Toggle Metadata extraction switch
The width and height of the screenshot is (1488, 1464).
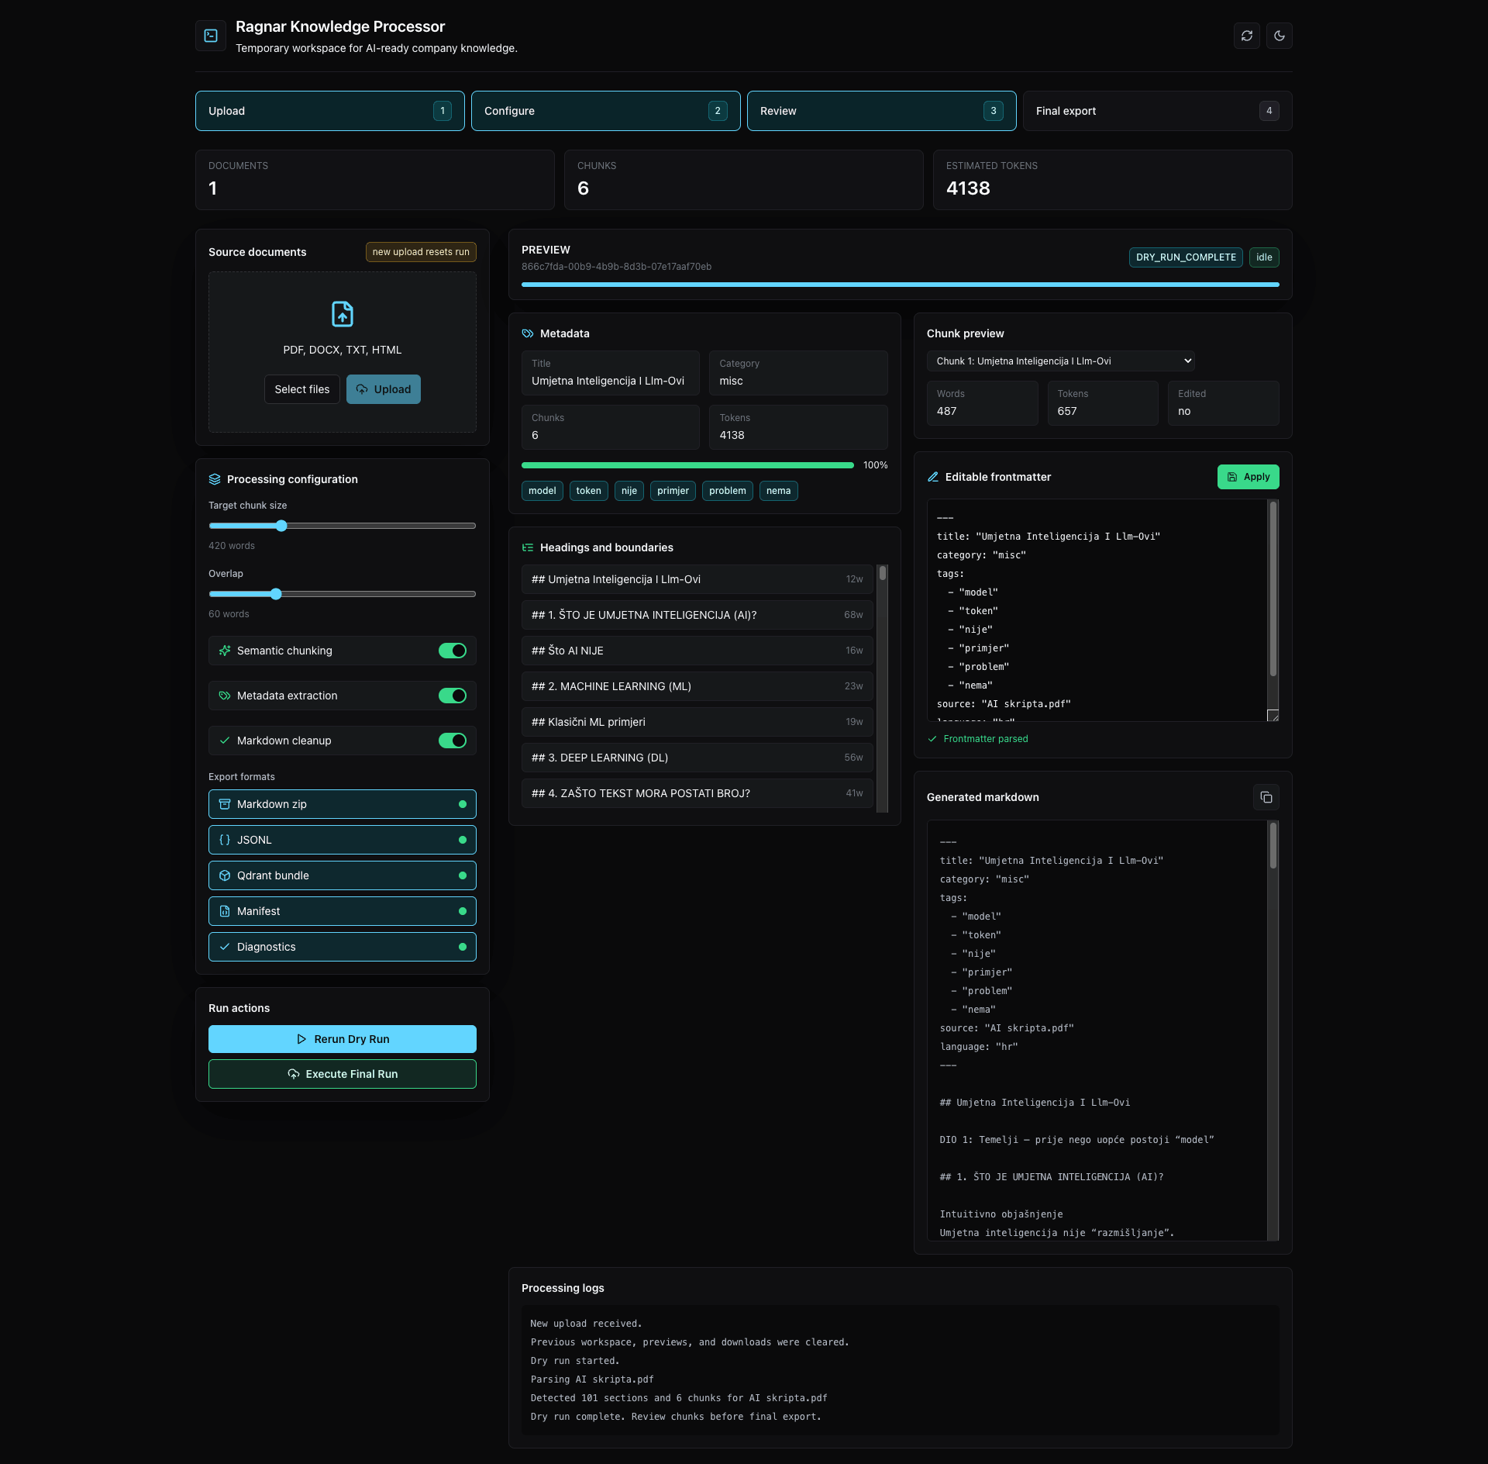(453, 696)
